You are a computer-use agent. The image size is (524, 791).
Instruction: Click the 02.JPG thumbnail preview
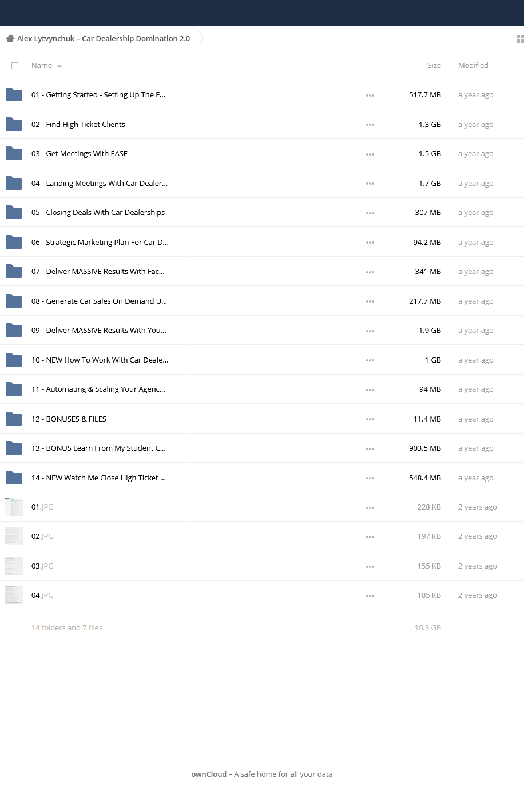[14, 536]
